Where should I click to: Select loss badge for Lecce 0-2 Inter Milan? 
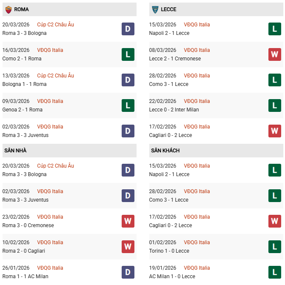pos(275,105)
